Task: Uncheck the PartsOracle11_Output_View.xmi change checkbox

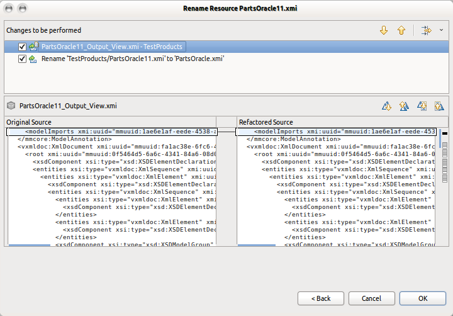Action: click(x=23, y=47)
